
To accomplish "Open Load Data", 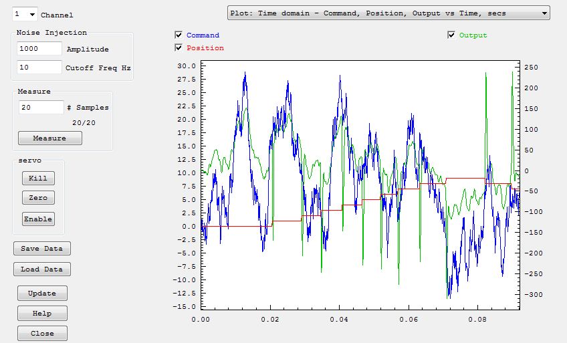I will pyautogui.click(x=41, y=269).
